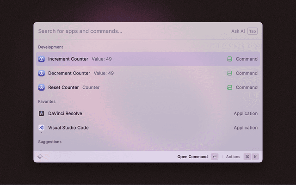Expand the Actions menu
Screen dimensions: 296x185
coord(233,157)
